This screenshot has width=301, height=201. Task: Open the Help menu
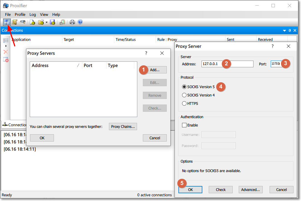(x=56, y=14)
